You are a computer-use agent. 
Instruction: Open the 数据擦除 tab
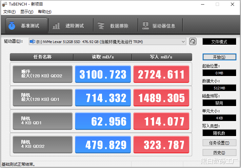coord(115,26)
